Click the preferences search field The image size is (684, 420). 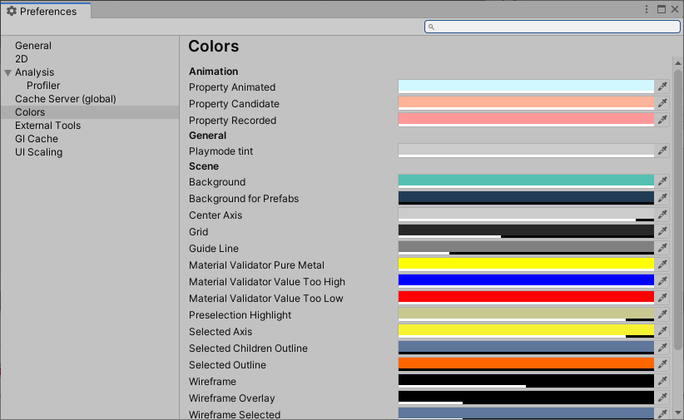coord(553,27)
